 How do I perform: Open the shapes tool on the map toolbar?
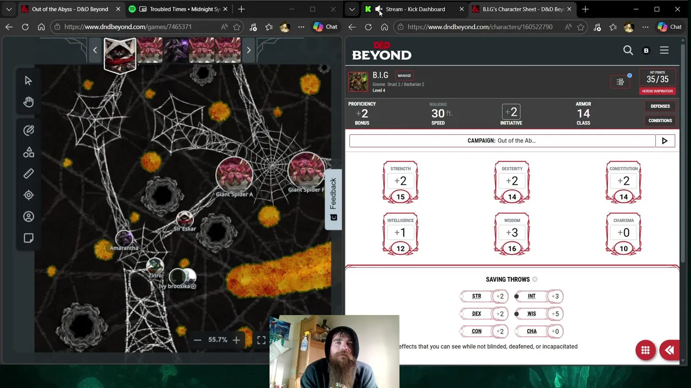point(28,153)
